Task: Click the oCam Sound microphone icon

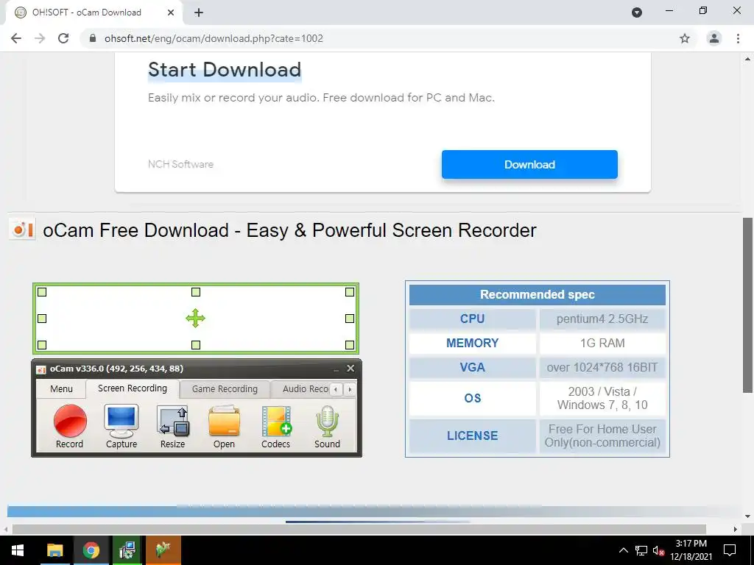Action: tap(328, 421)
